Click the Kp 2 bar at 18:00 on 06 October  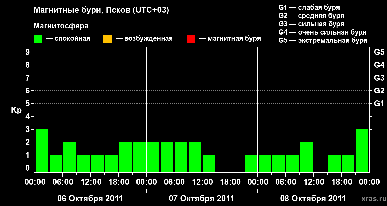pos(125,157)
